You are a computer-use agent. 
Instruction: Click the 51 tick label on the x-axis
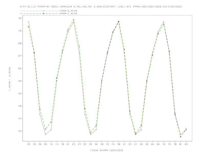[x=124, y=144]
